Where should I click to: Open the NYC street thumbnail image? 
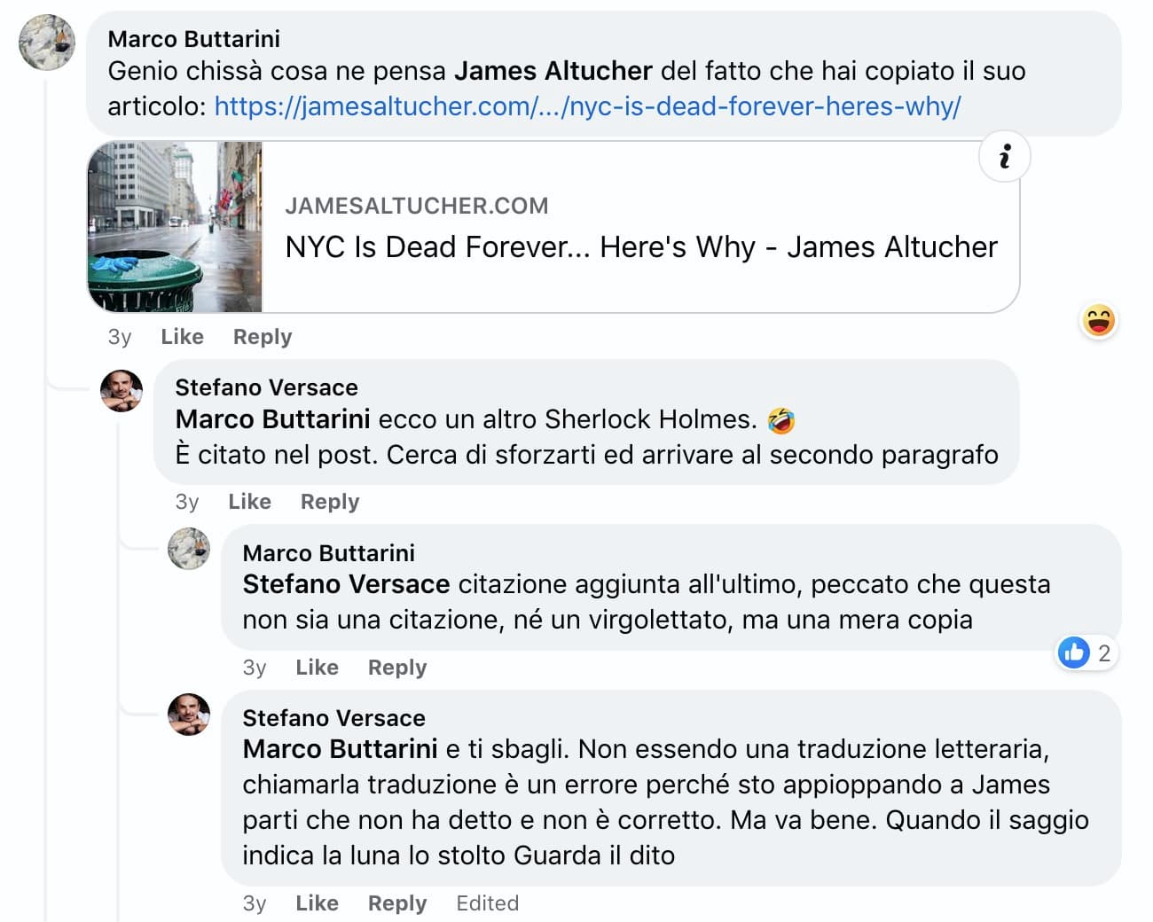[175, 227]
